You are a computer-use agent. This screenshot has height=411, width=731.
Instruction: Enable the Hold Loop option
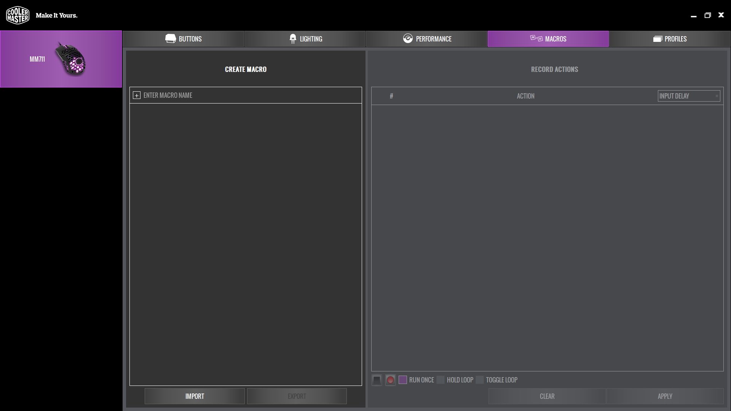441,380
